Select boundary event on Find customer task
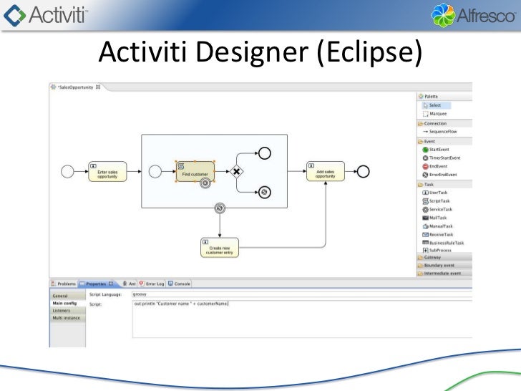Image resolution: width=521 pixels, height=391 pixels. [205, 183]
